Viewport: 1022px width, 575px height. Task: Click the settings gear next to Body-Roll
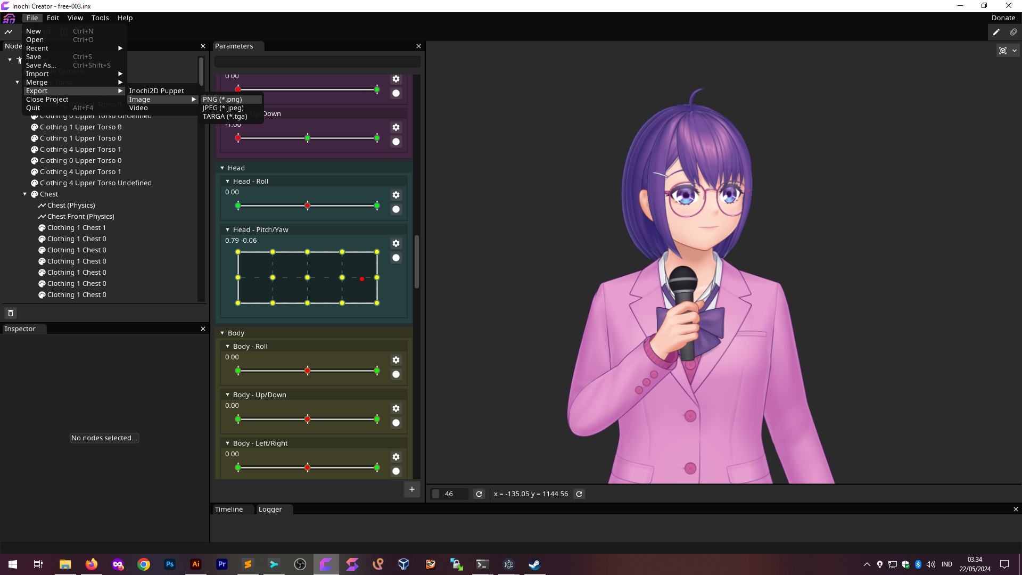point(396,359)
